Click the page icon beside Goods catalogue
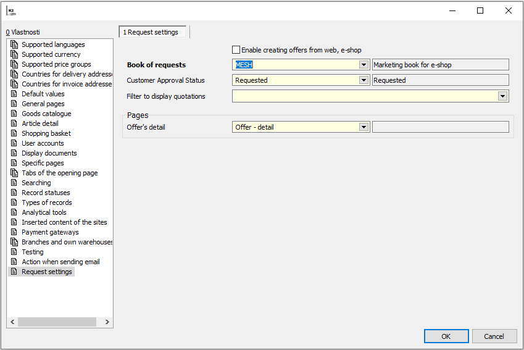This screenshot has width=524, height=350. point(14,114)
